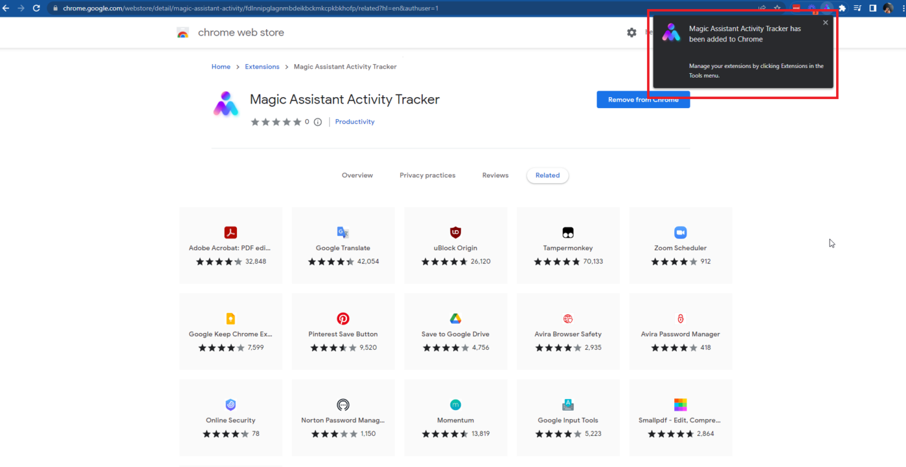906x467 pixels.
Task: Click the media controls toolbar icon
Action: coord(857,8)
